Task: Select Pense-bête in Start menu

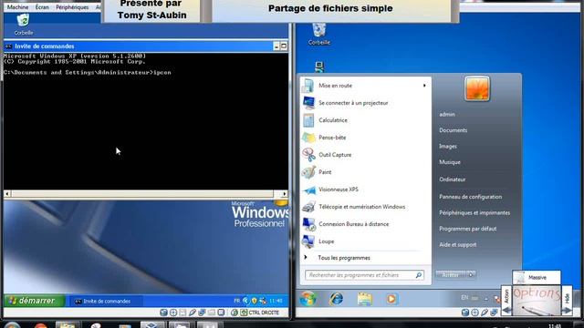Action: pos(365,138)
